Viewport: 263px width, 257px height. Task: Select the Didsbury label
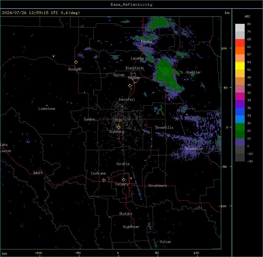coord(117,132)
